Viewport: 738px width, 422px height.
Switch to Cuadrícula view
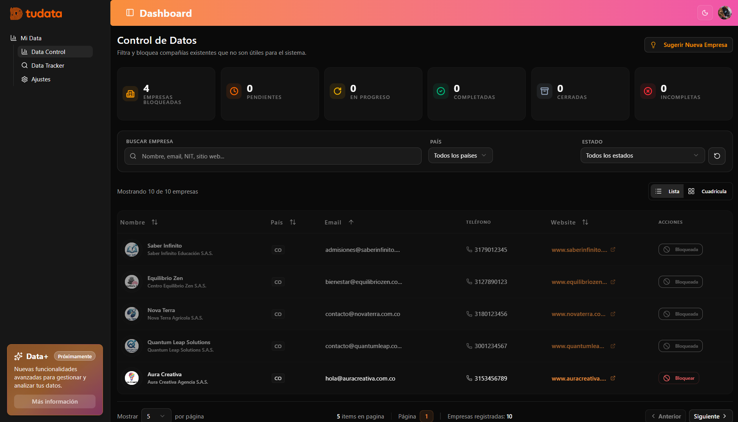[x=707, y=191]
